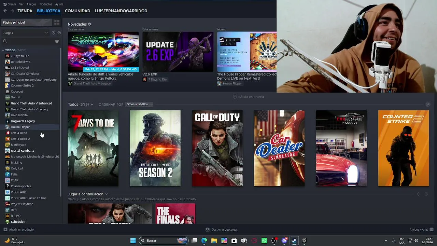
Task: Click the Añadir estantería plus icon
Action: tap(235, 97)
